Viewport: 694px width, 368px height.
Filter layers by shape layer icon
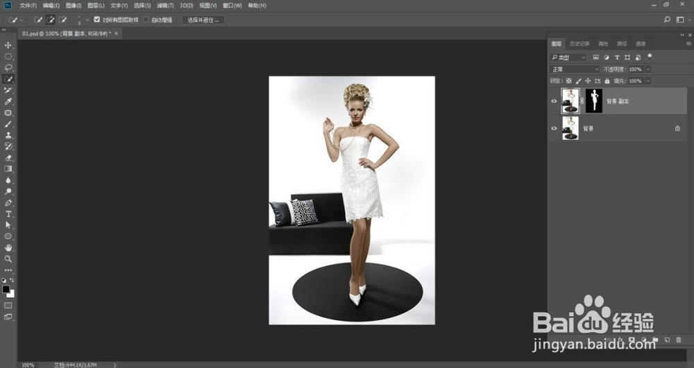tap(627, 58)
